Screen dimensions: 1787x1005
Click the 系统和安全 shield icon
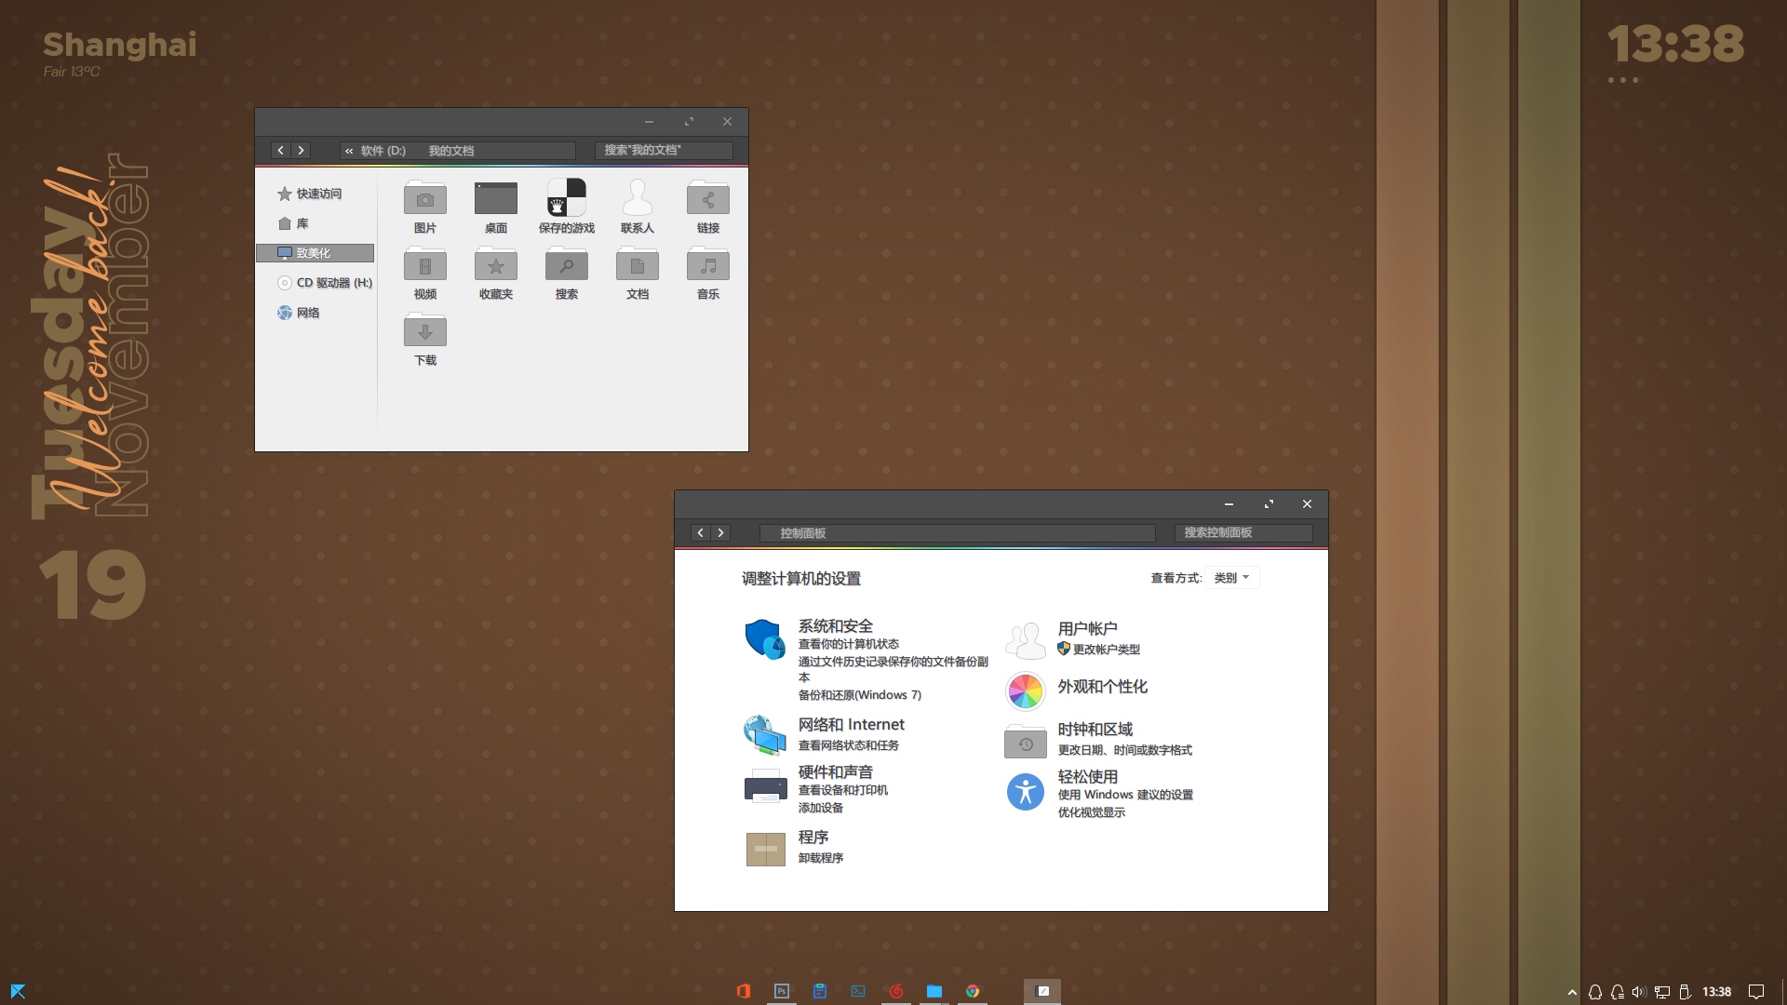765,639
